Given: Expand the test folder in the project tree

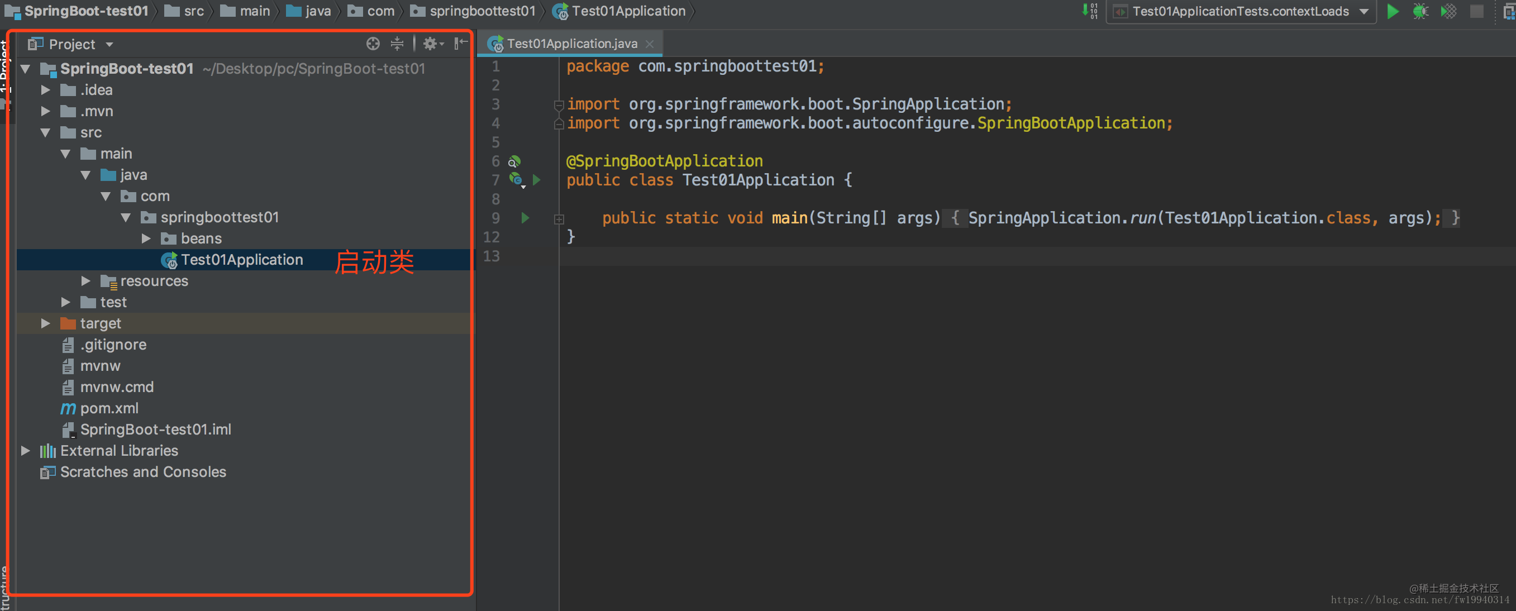Looking at the screenshot, I should pos(65,302).
